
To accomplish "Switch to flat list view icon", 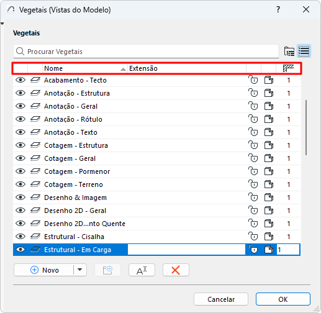I will 304,51.
